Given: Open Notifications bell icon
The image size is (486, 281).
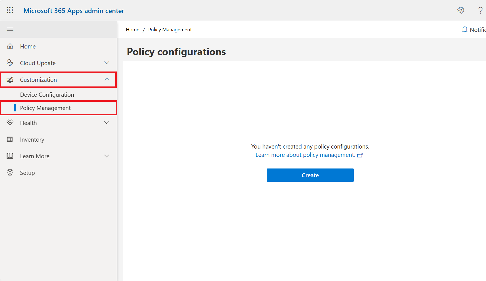Looking at the screenshot, I should 465,29.
